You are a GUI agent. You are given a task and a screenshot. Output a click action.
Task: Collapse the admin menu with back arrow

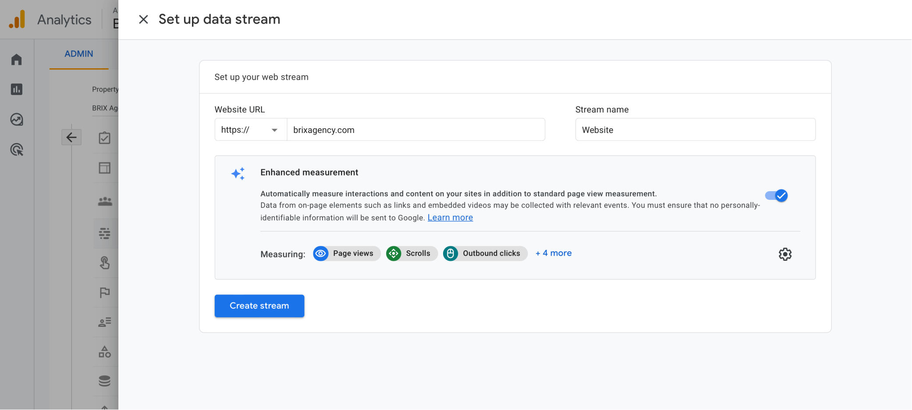[x=71, y=137]
